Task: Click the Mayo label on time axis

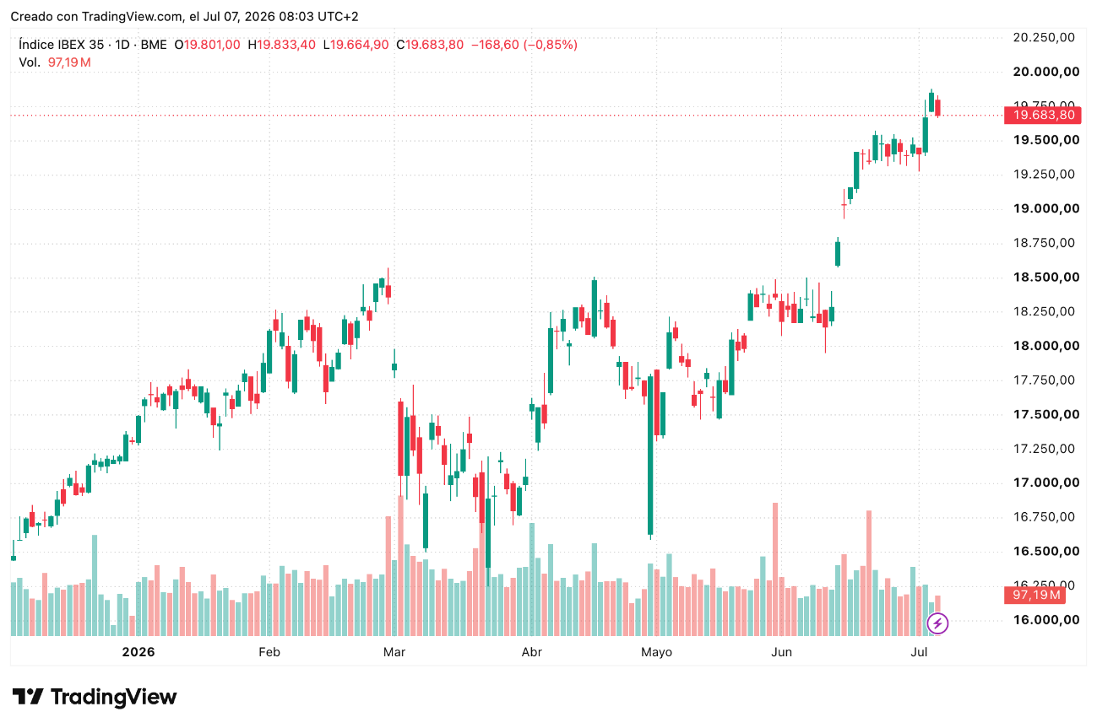Action: [656, 652]
